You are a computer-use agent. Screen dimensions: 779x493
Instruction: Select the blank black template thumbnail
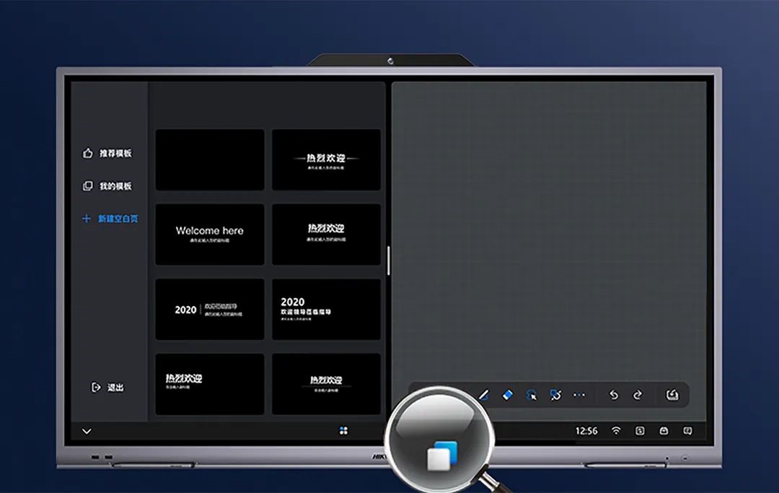[210, 160]
